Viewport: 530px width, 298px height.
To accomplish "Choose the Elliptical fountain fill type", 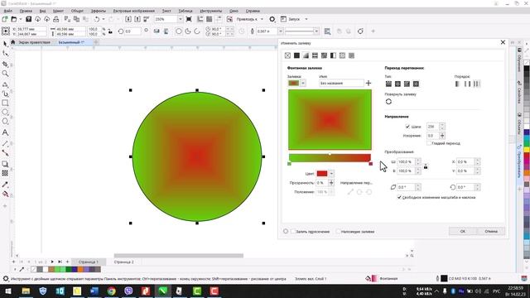I will 397,84.
